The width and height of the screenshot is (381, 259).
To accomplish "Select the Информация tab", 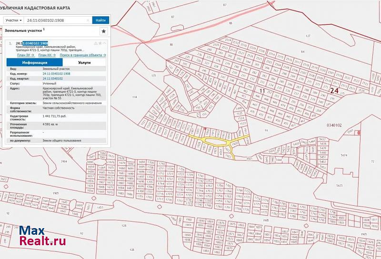I will [34, 62].
